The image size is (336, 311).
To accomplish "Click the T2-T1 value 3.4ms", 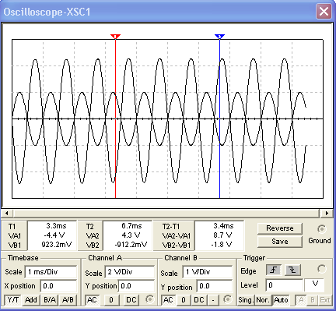I will click(223, 225).
